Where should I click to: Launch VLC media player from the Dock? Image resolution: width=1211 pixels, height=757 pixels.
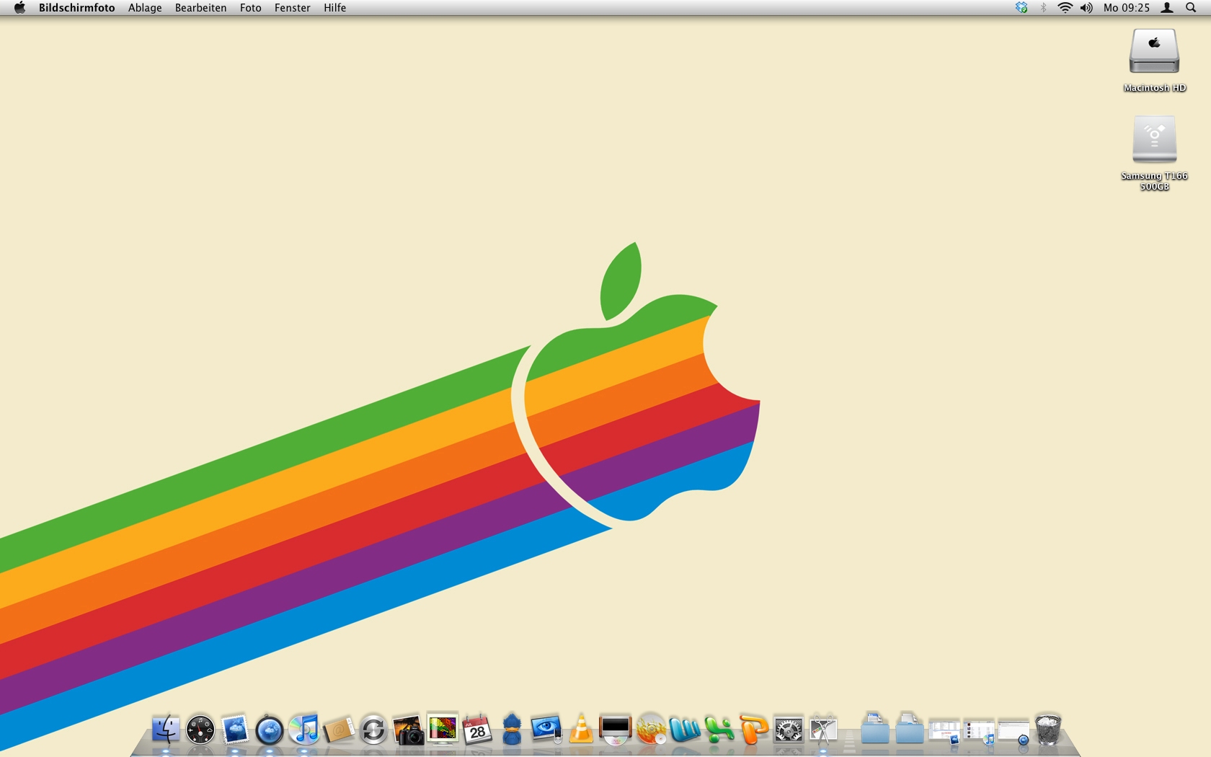(581, 730)
